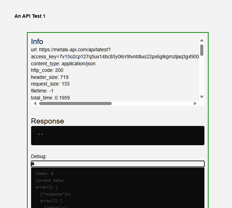Click the 'content_type: application/json' line
This screenshot has height=208, width=232.
point(63,64)
